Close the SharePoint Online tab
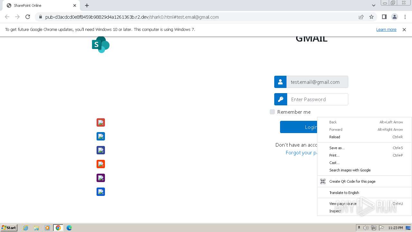The image size is (412, 232). (75, 5)
